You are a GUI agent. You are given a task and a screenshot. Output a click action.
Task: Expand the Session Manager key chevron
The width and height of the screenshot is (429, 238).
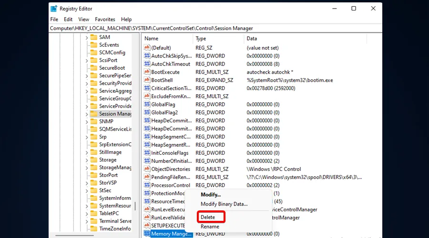click(87, 114)
